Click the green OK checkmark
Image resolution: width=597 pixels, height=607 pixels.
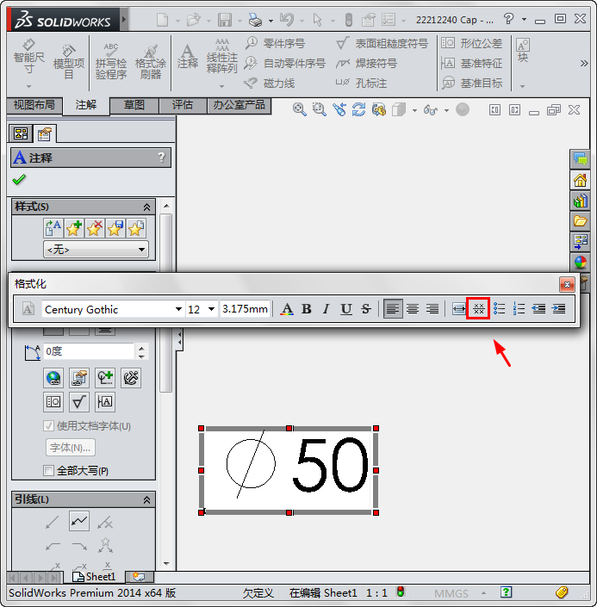coord(19,179)
